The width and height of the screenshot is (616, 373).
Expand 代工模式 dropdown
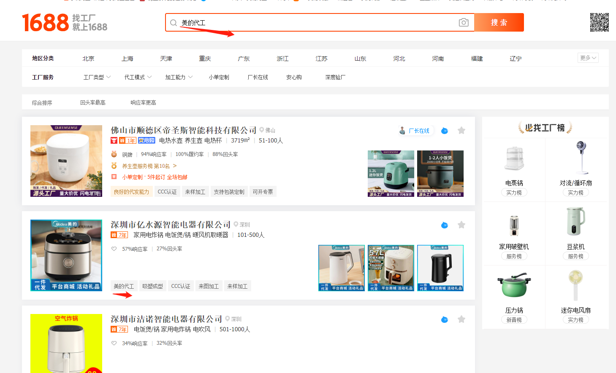138,77
